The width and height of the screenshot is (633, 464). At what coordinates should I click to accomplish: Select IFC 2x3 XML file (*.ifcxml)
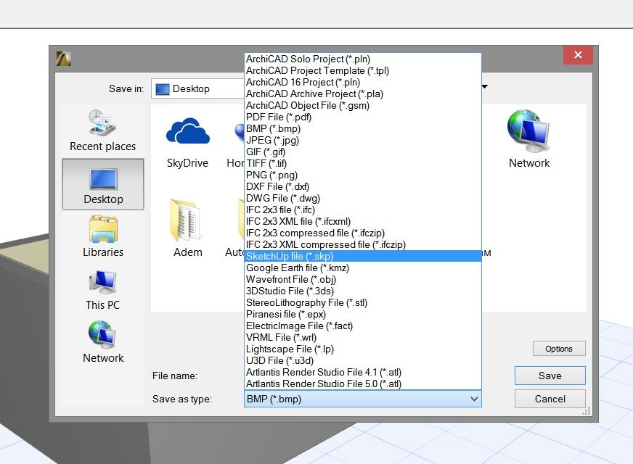[363, 221]
